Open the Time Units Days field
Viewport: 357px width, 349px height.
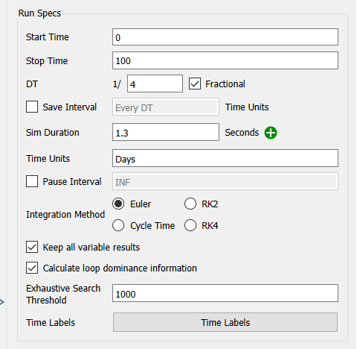pyautogui.click(x=225, y=158)
